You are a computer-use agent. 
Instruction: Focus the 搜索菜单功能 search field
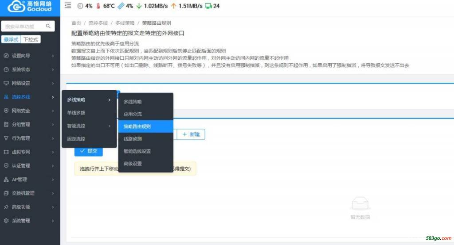(x=24, y=27)
